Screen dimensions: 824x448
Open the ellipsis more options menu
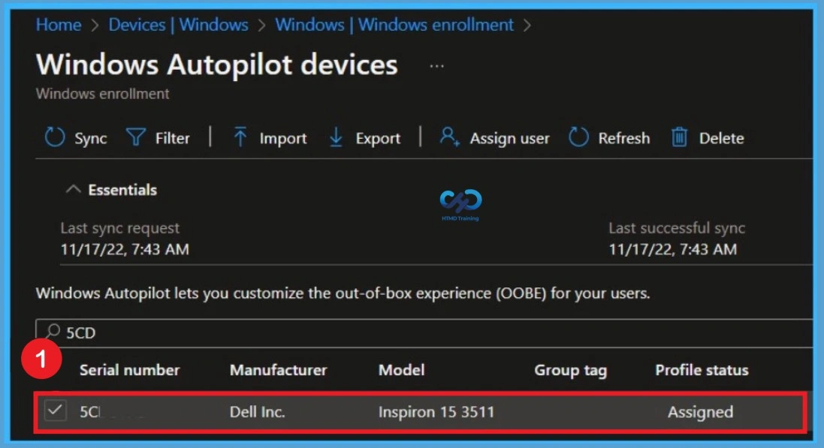coord(436,66)
